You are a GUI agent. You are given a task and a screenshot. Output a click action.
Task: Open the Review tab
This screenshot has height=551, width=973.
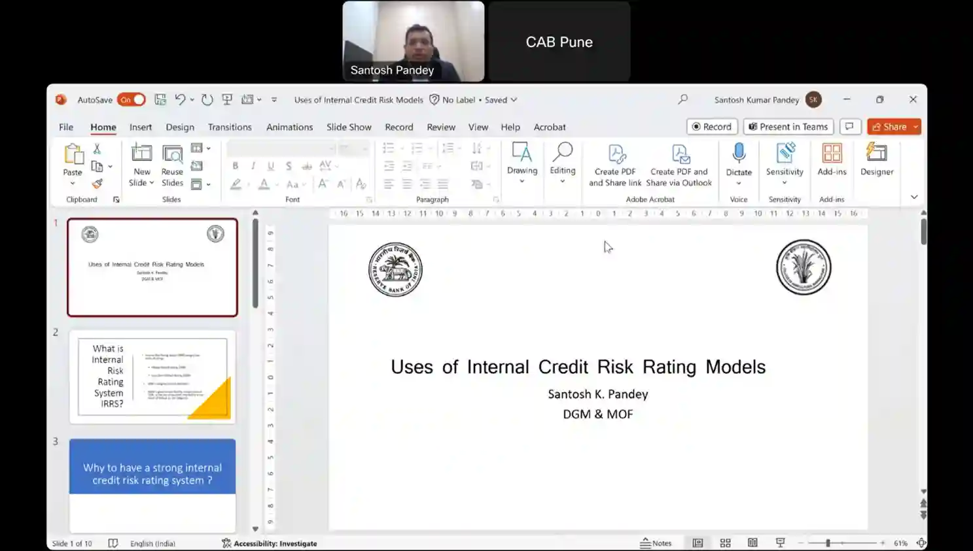tap(441, 127)
